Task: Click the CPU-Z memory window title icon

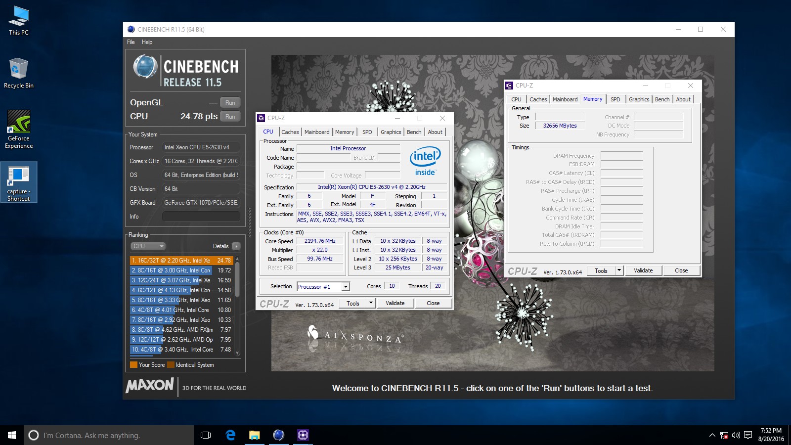Action: pyautogui.click(x=509, y=86)
